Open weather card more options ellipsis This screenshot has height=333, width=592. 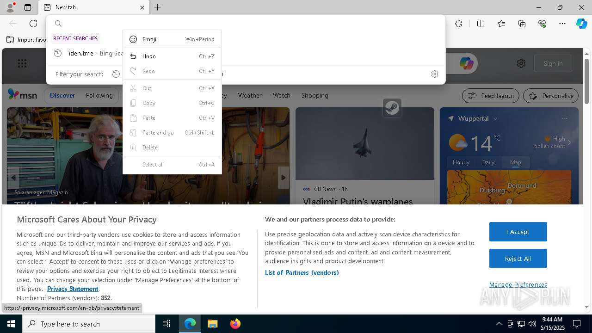[x=565, y=118]
